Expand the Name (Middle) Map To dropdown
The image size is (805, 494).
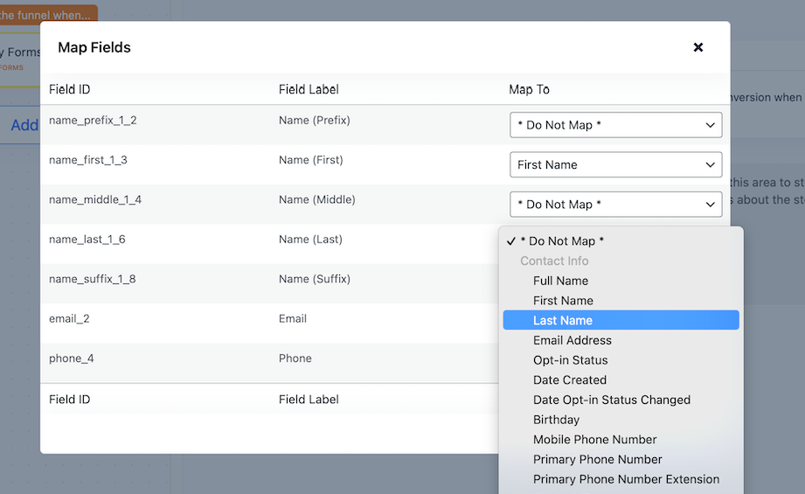tap(615, 205)
